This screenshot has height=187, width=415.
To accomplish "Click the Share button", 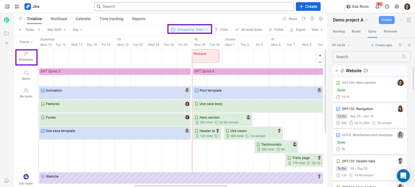I will (290, 19).
